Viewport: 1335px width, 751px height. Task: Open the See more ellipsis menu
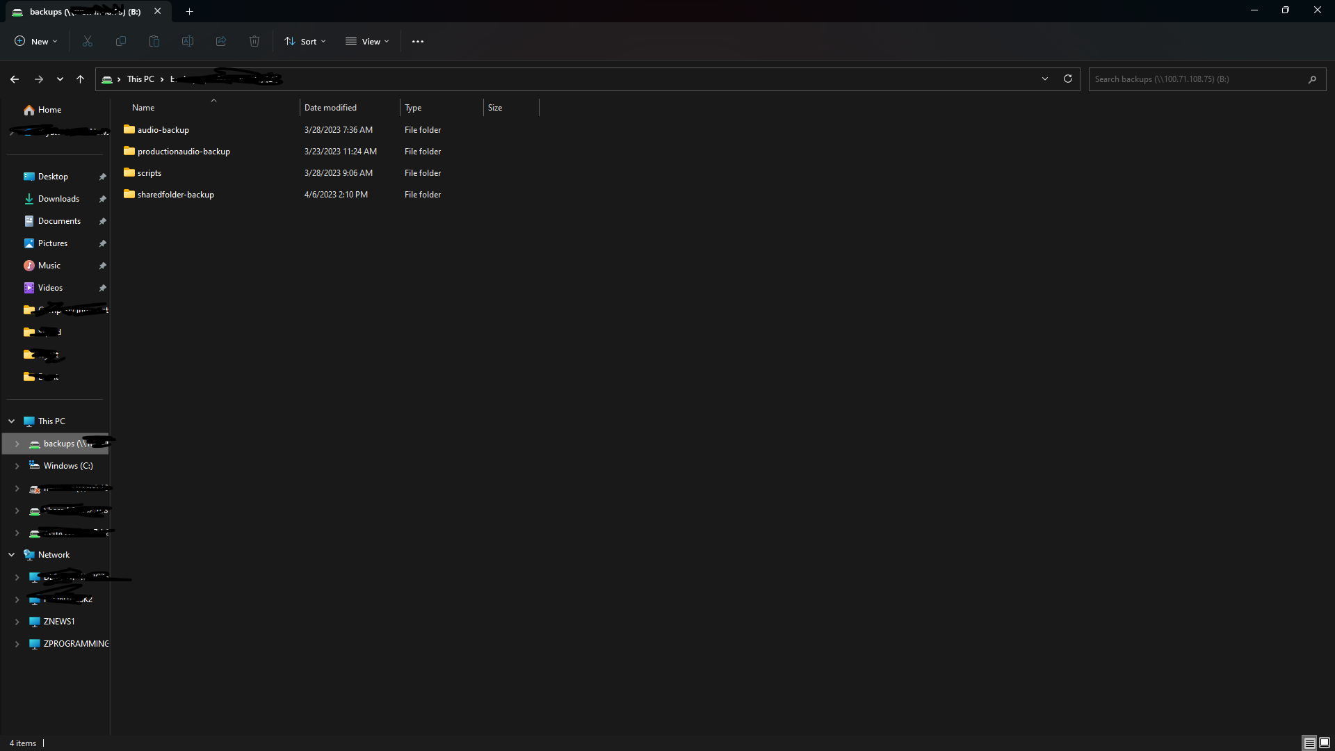tap(418, 42)
